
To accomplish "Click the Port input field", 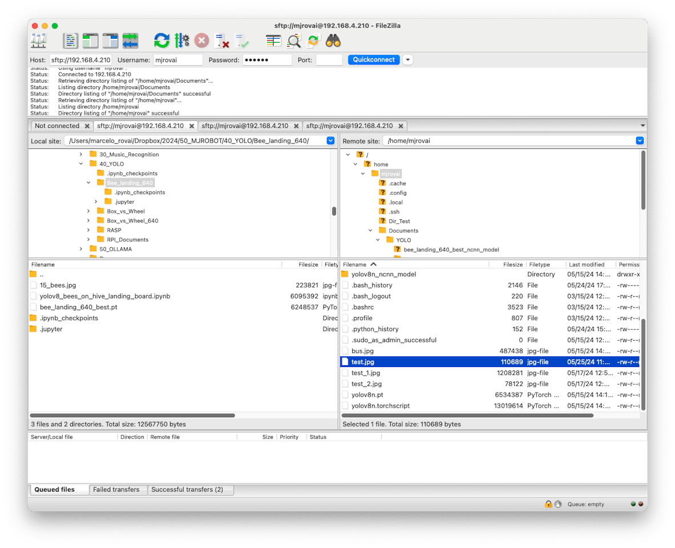I will point(329,60).
